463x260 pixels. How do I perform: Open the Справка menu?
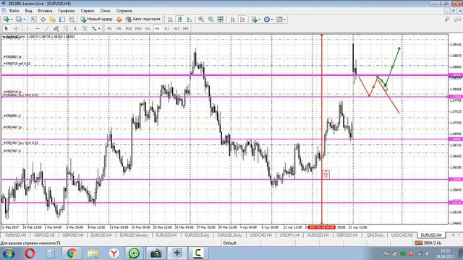click(x=124, y=11)
